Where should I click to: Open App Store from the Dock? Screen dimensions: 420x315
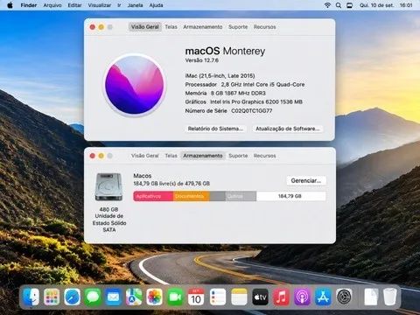click(323, 297)
